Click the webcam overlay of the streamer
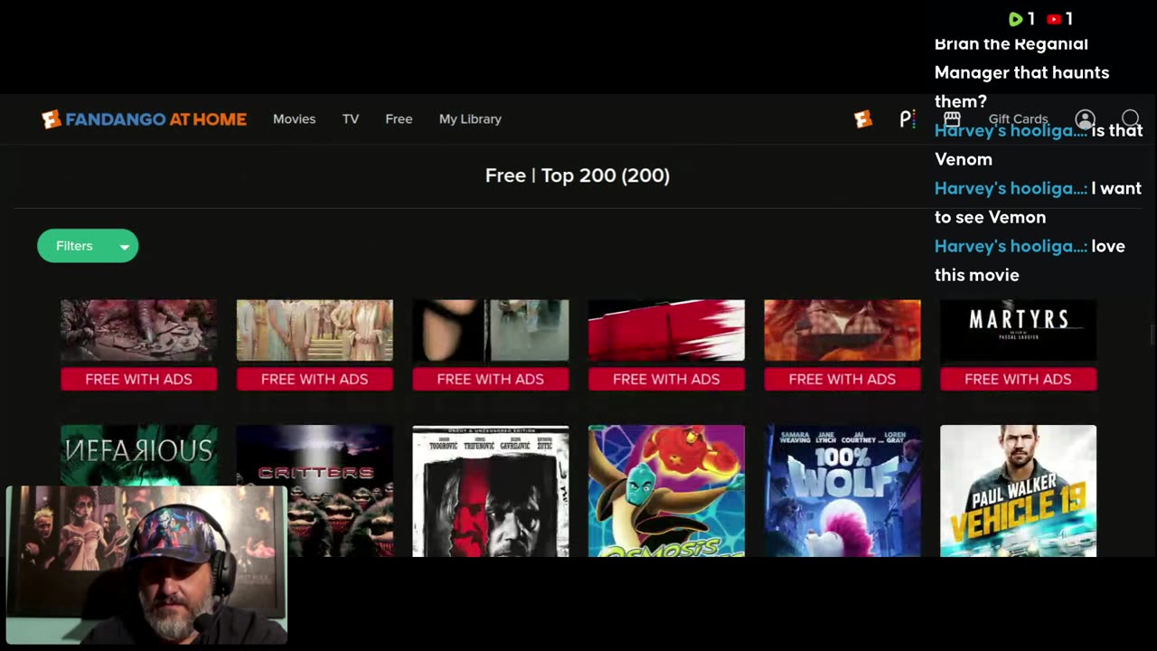This screenshot has width=1157, height=651. coord(146,565)
